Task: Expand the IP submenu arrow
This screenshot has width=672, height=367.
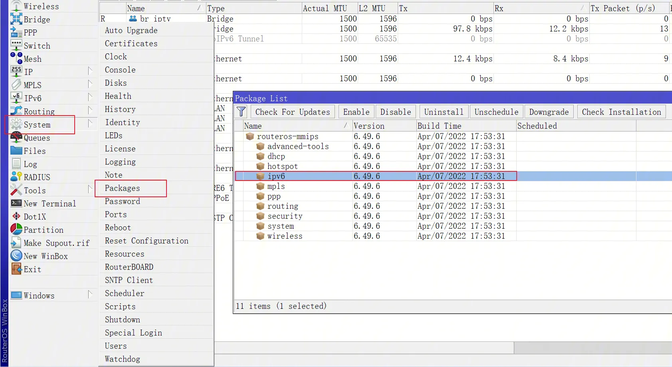Action: tap(90, 71)
